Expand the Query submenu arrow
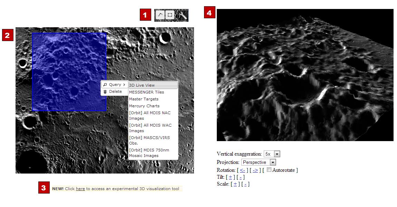 124,85
